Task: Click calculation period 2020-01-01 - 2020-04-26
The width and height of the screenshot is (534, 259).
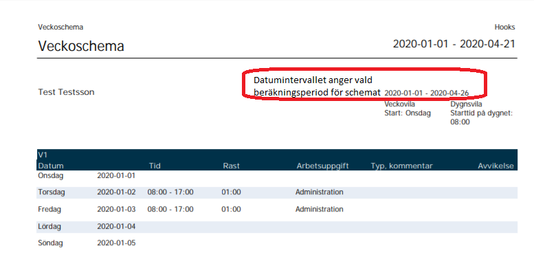Action: tap(426, 93)
